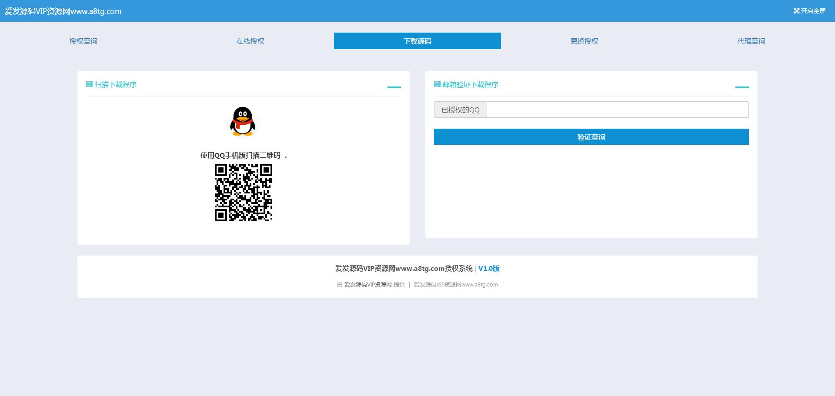Focus the authorized QQ number input field

click(x=618, y=110)
